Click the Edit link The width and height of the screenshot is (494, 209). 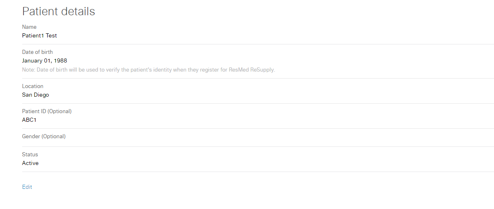[27, 187]
